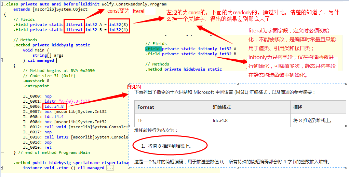Click 'IL_000d:' box instruction label
Image resolution: width=349 pixels, height=177 pixels.
[32, 122]
